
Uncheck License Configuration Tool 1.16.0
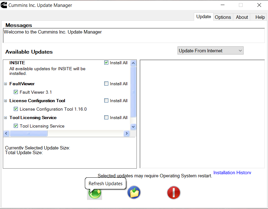point(16,109)
